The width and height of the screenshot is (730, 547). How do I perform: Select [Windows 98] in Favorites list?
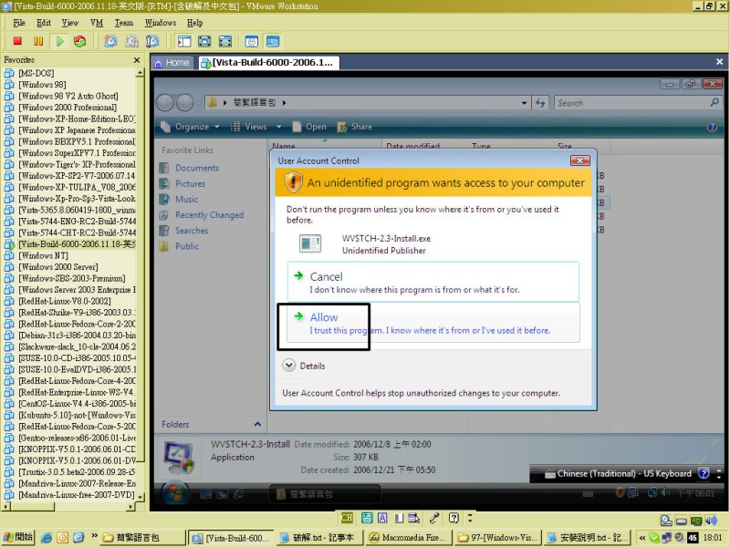(x=42, y=84)
